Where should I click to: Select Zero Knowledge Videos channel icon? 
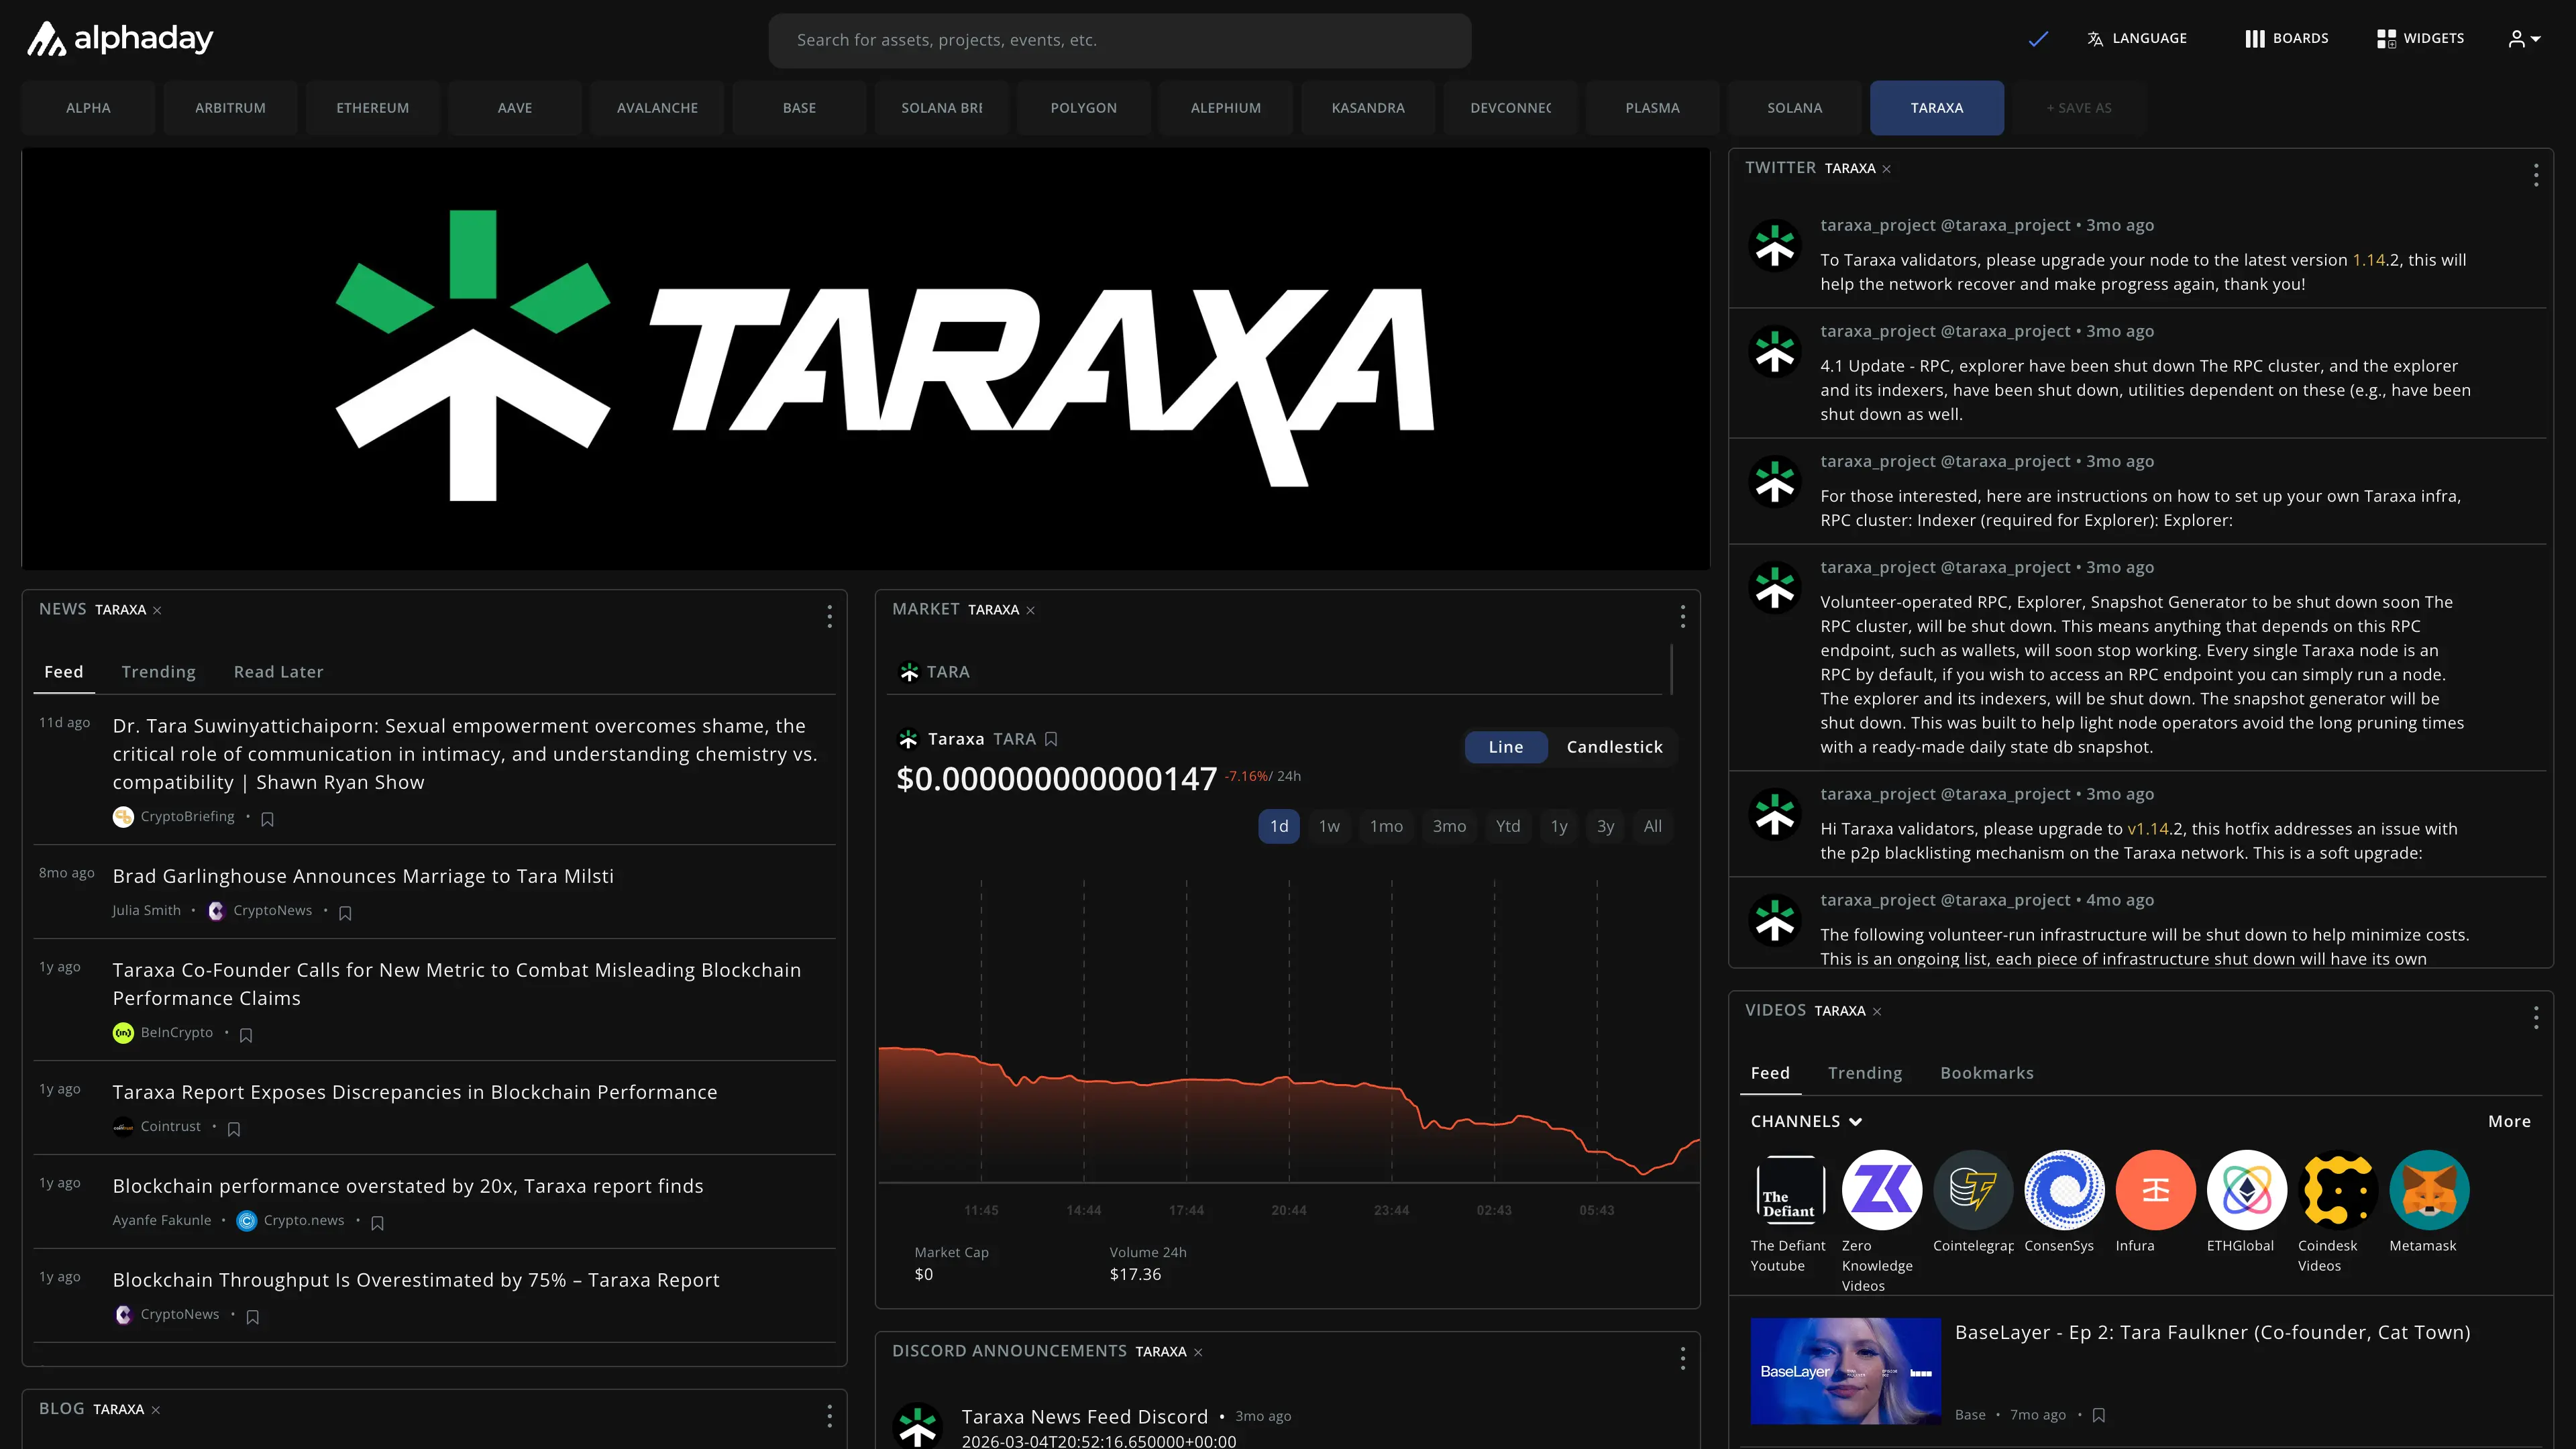1881,1190
